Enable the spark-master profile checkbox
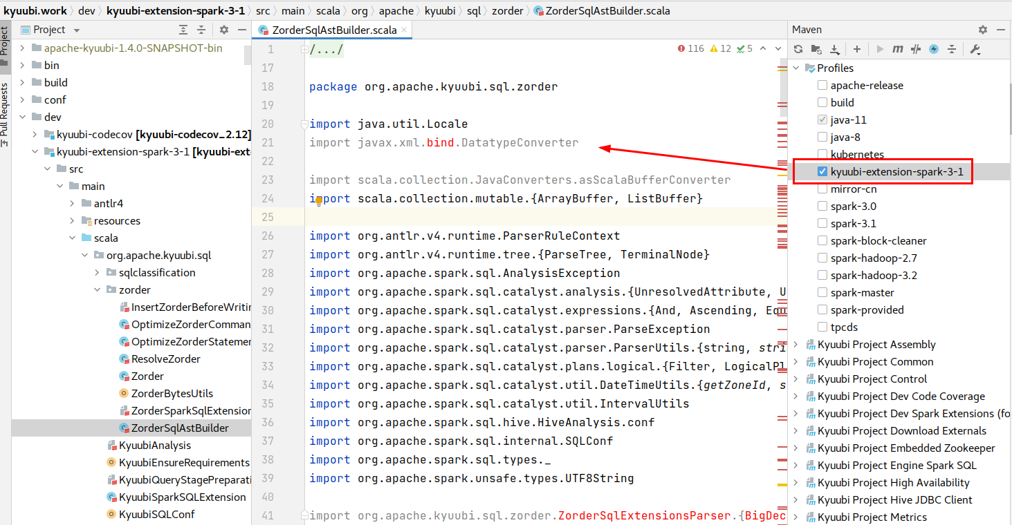Viewport: 1012px width, 525px height. [822, 292]
